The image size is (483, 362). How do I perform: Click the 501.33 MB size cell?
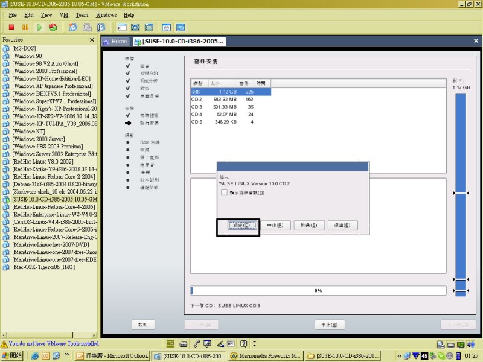(x=225, y=107)
